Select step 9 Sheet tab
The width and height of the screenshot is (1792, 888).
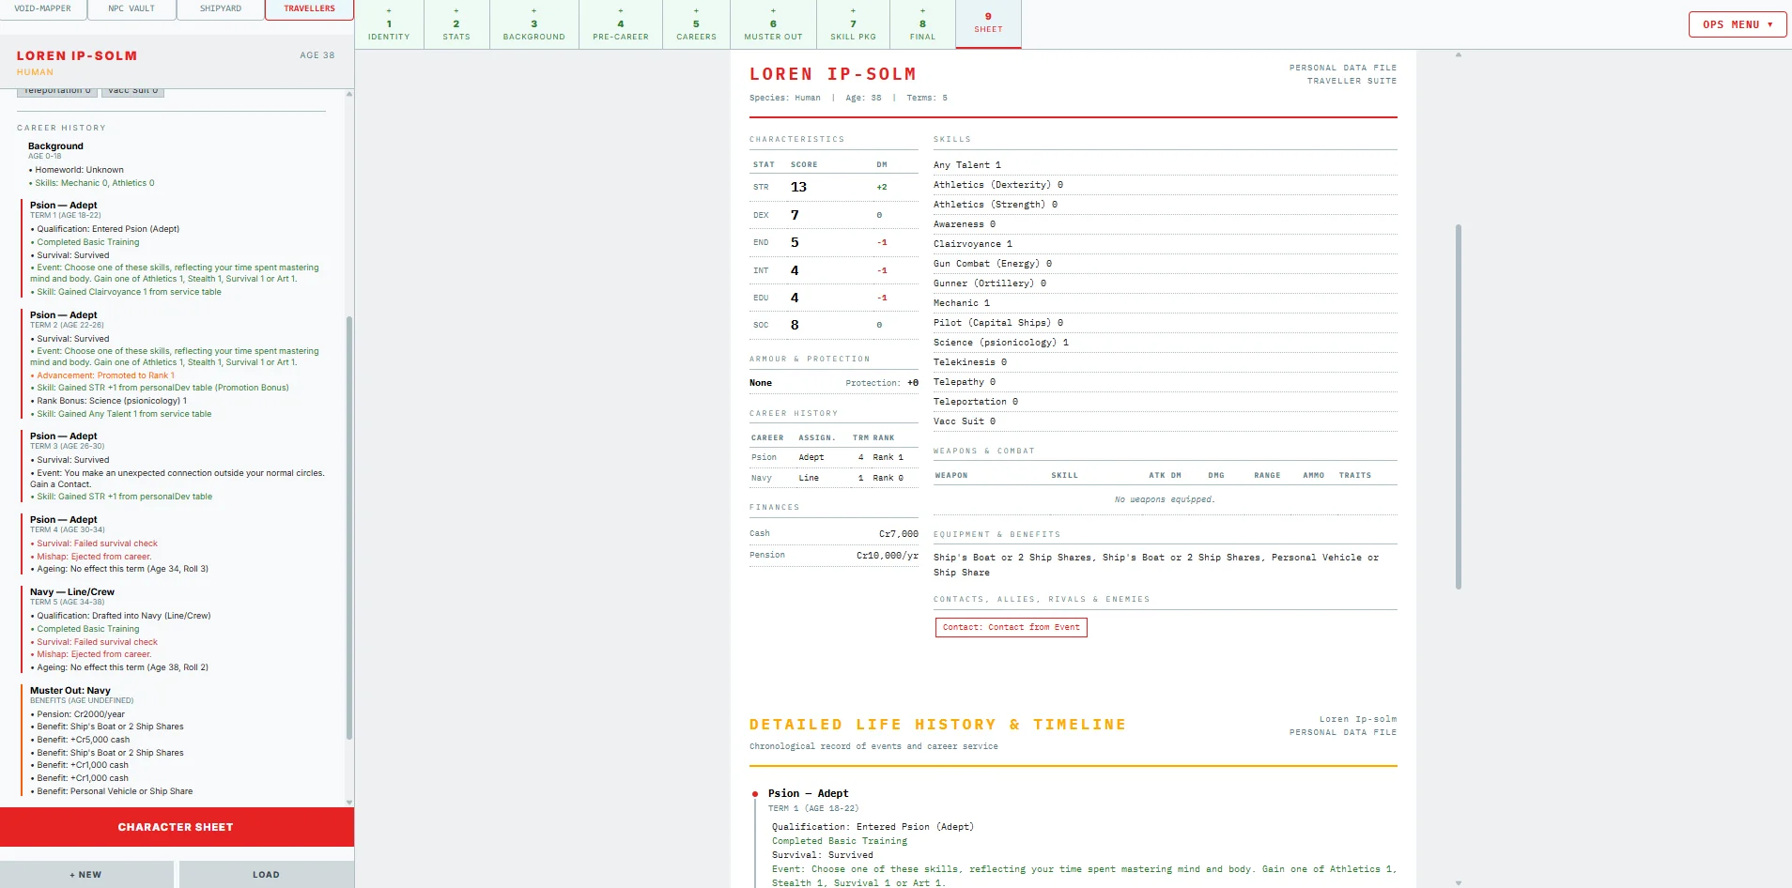coord(989,24)
